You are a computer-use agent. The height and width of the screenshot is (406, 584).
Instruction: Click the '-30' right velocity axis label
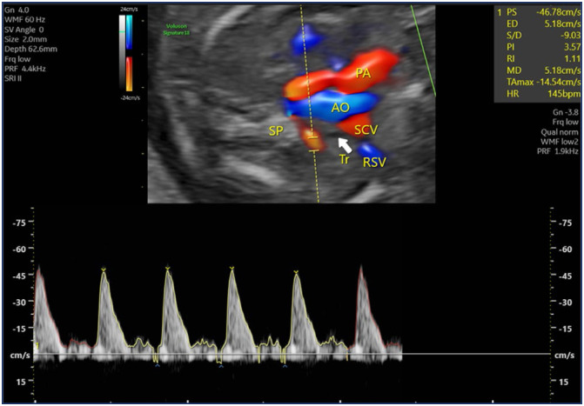pos(565,303)
